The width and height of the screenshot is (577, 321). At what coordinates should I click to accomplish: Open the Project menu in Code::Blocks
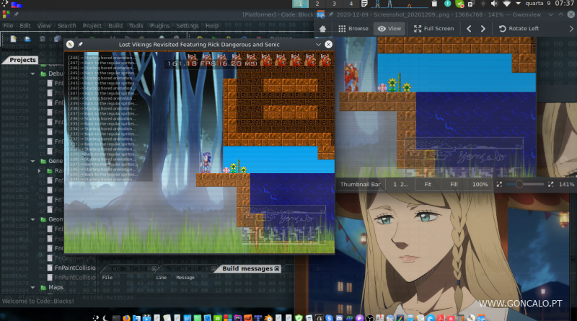pyautogui.click(x=92, y=26)
